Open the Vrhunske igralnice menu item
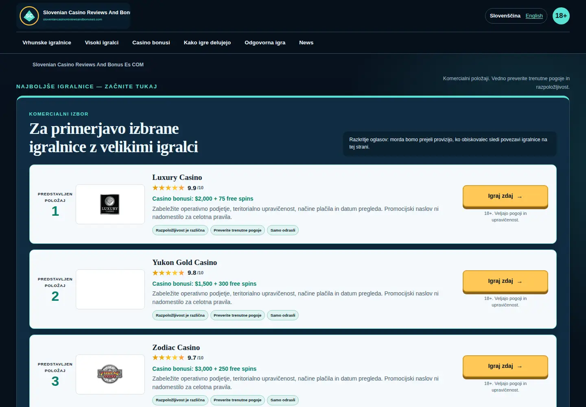Screen dimensions: 586x407 [x=47, y=43]
